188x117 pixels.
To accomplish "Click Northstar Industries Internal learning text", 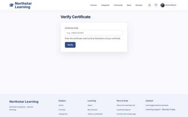I will pos(21,108).
